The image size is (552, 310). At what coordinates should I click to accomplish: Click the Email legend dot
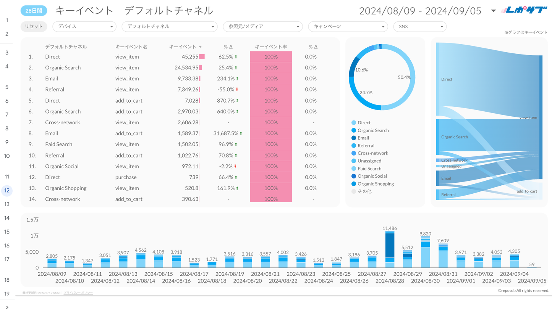[353, 138]
